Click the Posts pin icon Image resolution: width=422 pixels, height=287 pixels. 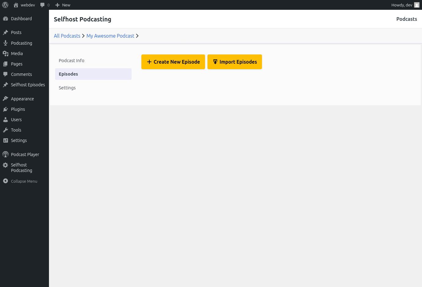point(6,32)
